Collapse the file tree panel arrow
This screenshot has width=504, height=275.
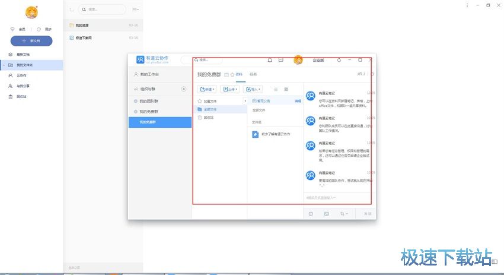pos(245,101)
